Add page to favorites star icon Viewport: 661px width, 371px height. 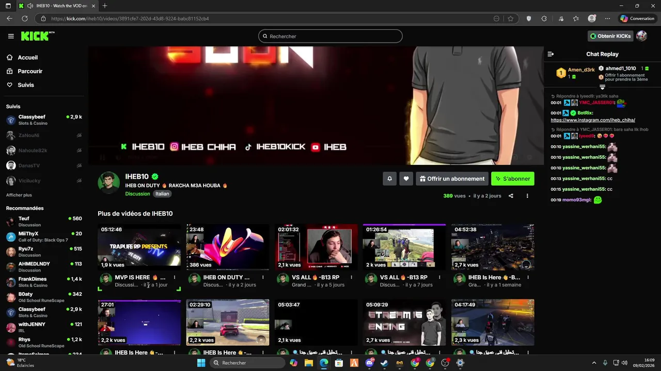(x=510, y=19)
